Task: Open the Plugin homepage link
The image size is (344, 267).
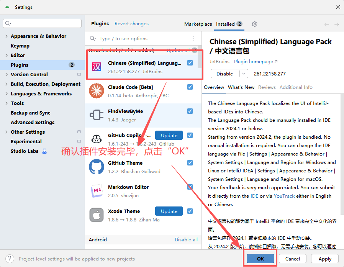Action: point(256,62)
